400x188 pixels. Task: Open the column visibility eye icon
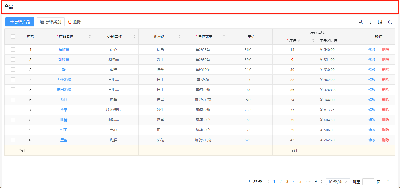380,22
